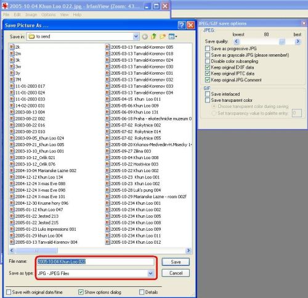
Task: Click the File name input field
Action: 95,262
